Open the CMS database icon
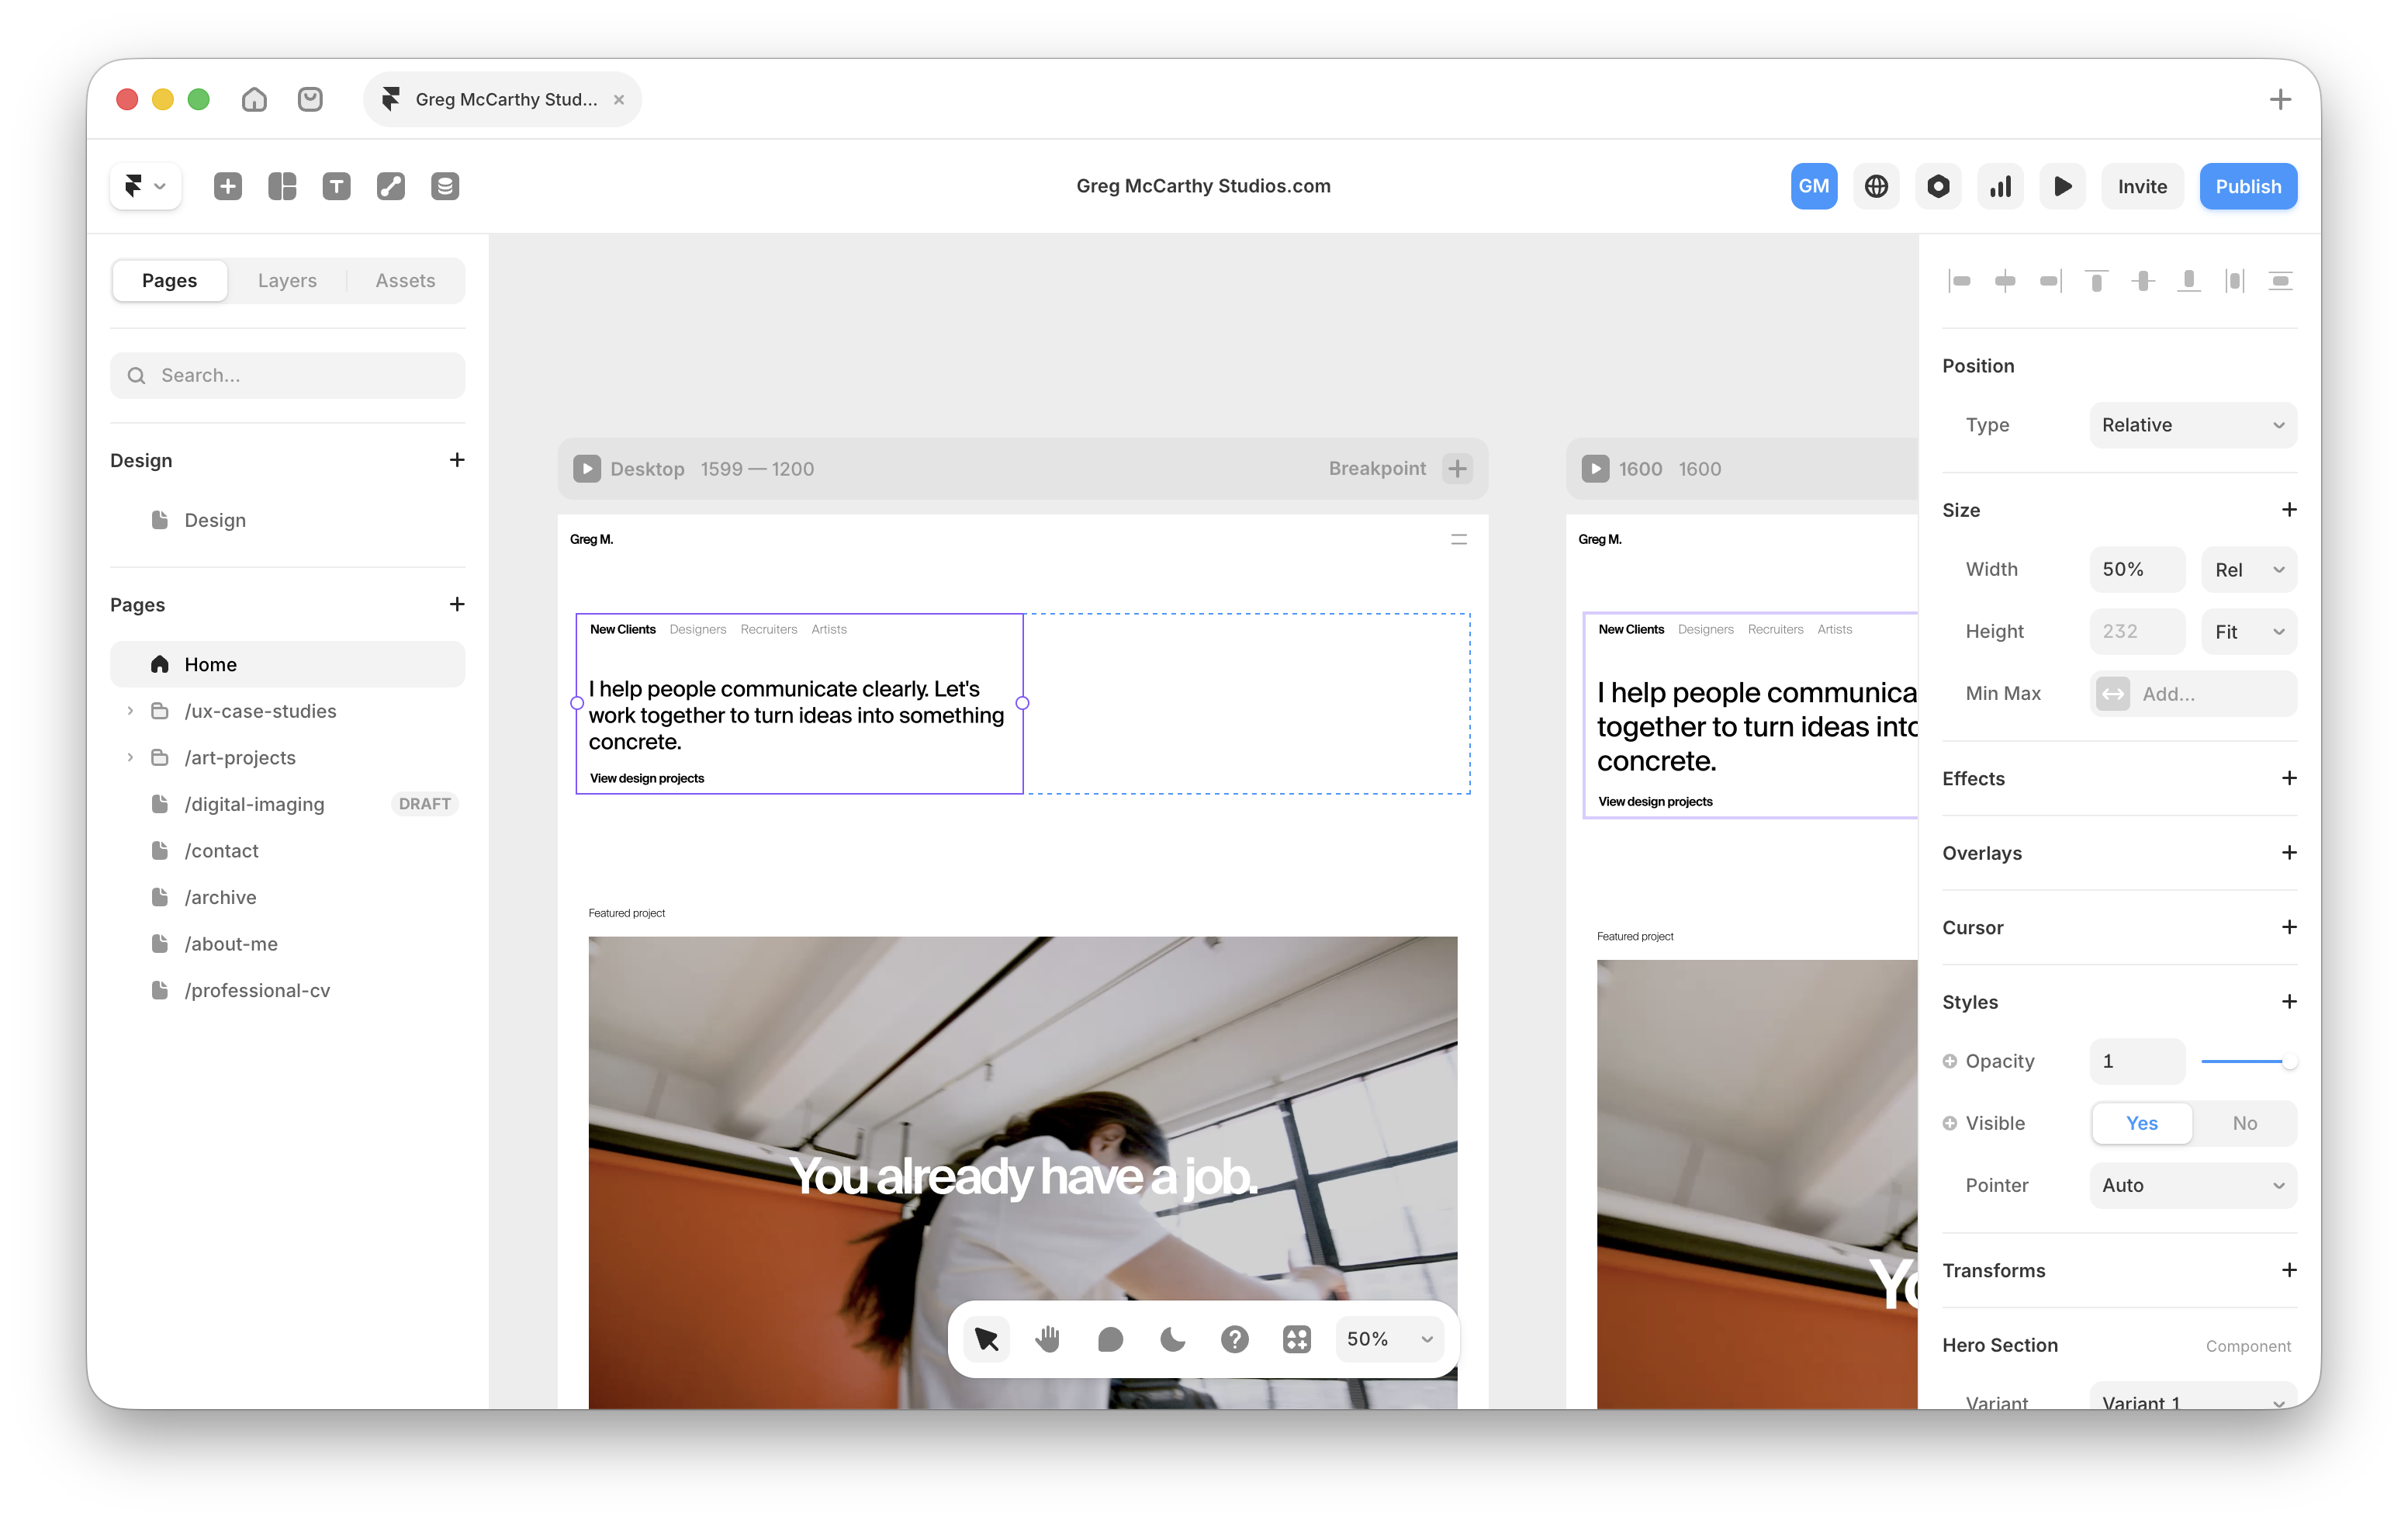The width and height of the screenshot is (2408, 1524). pyautogui.click(x=445, y=186)
